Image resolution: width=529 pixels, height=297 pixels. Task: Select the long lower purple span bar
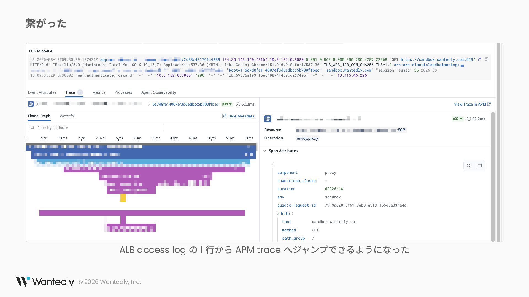(142, 213)
